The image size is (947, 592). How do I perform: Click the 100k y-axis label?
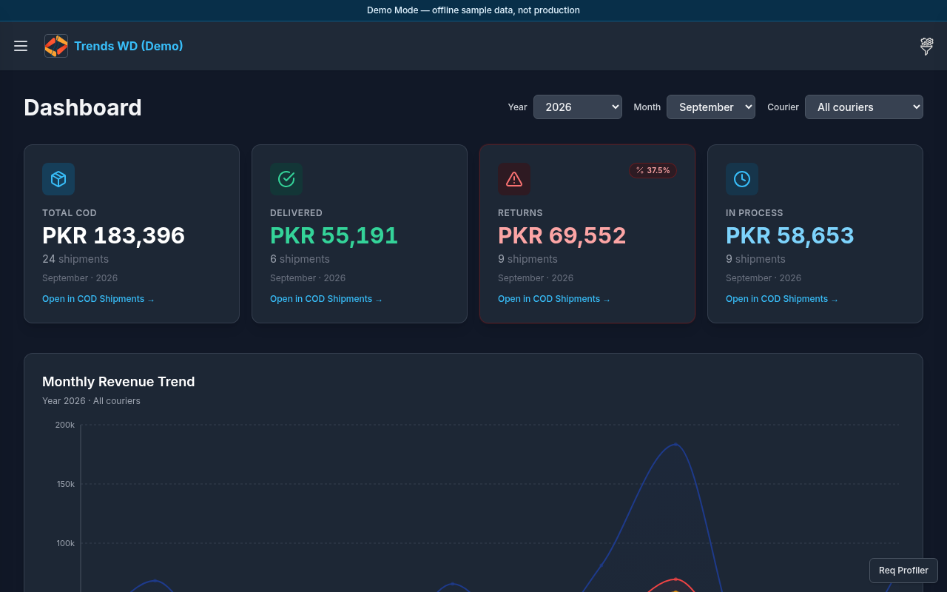(x=65, y=543)
